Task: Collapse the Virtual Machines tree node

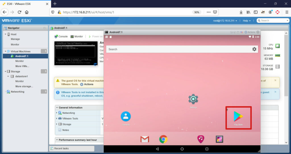Action: 5,51
